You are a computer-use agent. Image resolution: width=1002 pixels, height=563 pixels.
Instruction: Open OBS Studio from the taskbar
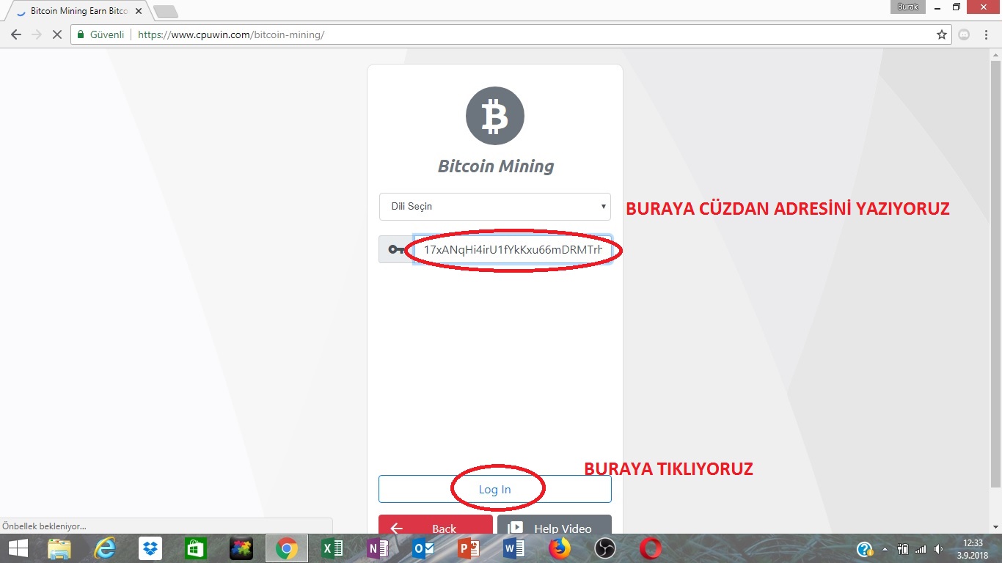[605, 548]
